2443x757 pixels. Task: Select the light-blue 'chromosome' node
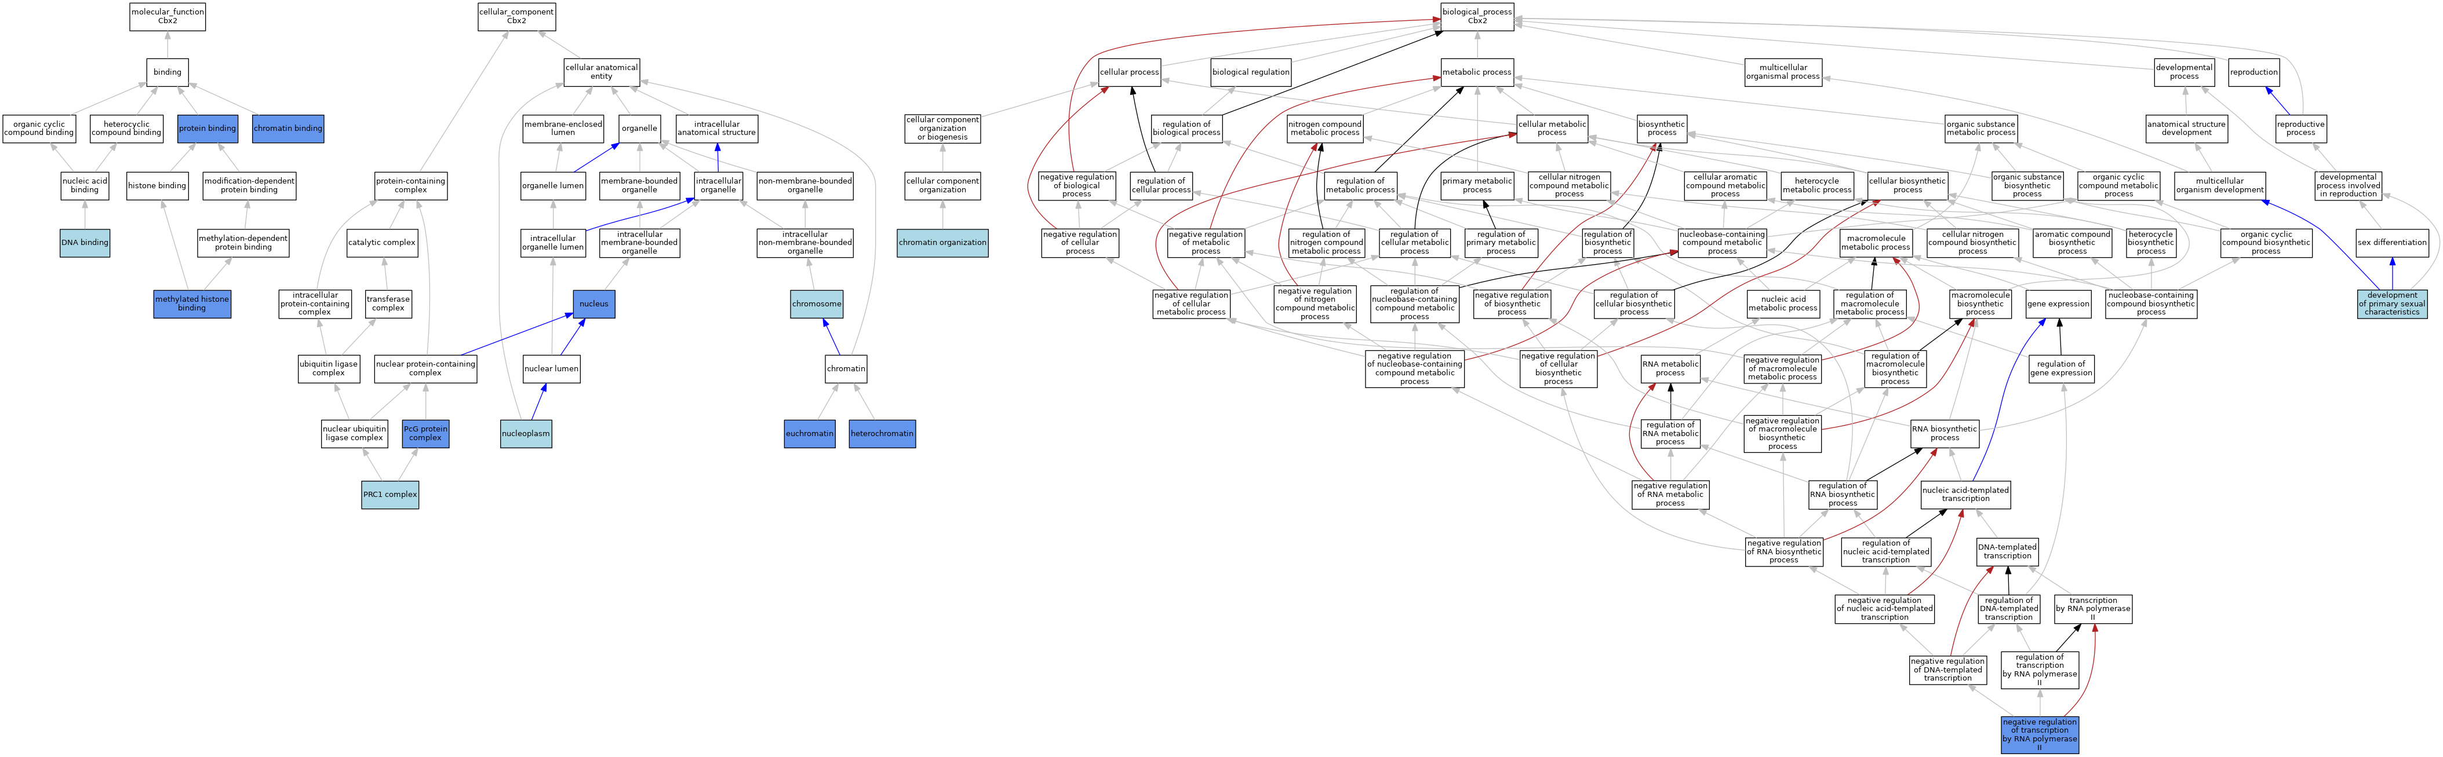click(x=817, y=304)
